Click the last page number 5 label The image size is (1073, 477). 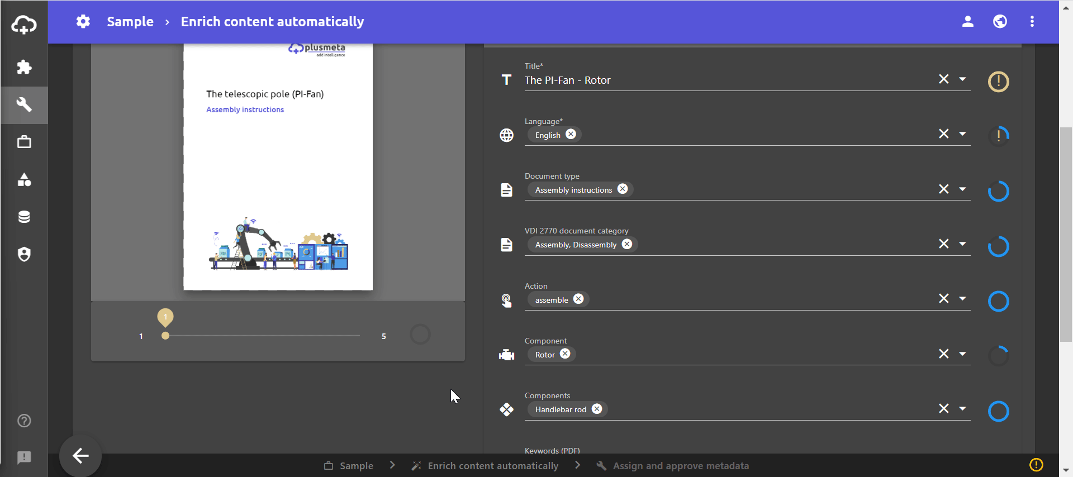coord(384,336)
